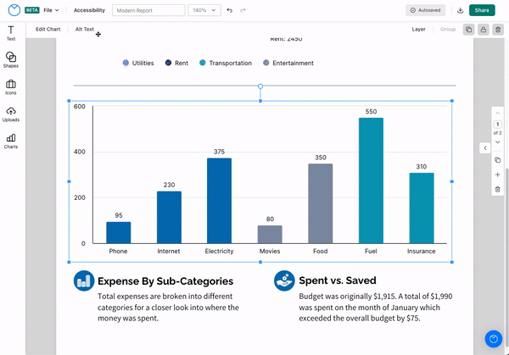The width and height of the screenshot is (509, 355).
Task: Click the download icon beside Share
Action: [x=460, y=10]
